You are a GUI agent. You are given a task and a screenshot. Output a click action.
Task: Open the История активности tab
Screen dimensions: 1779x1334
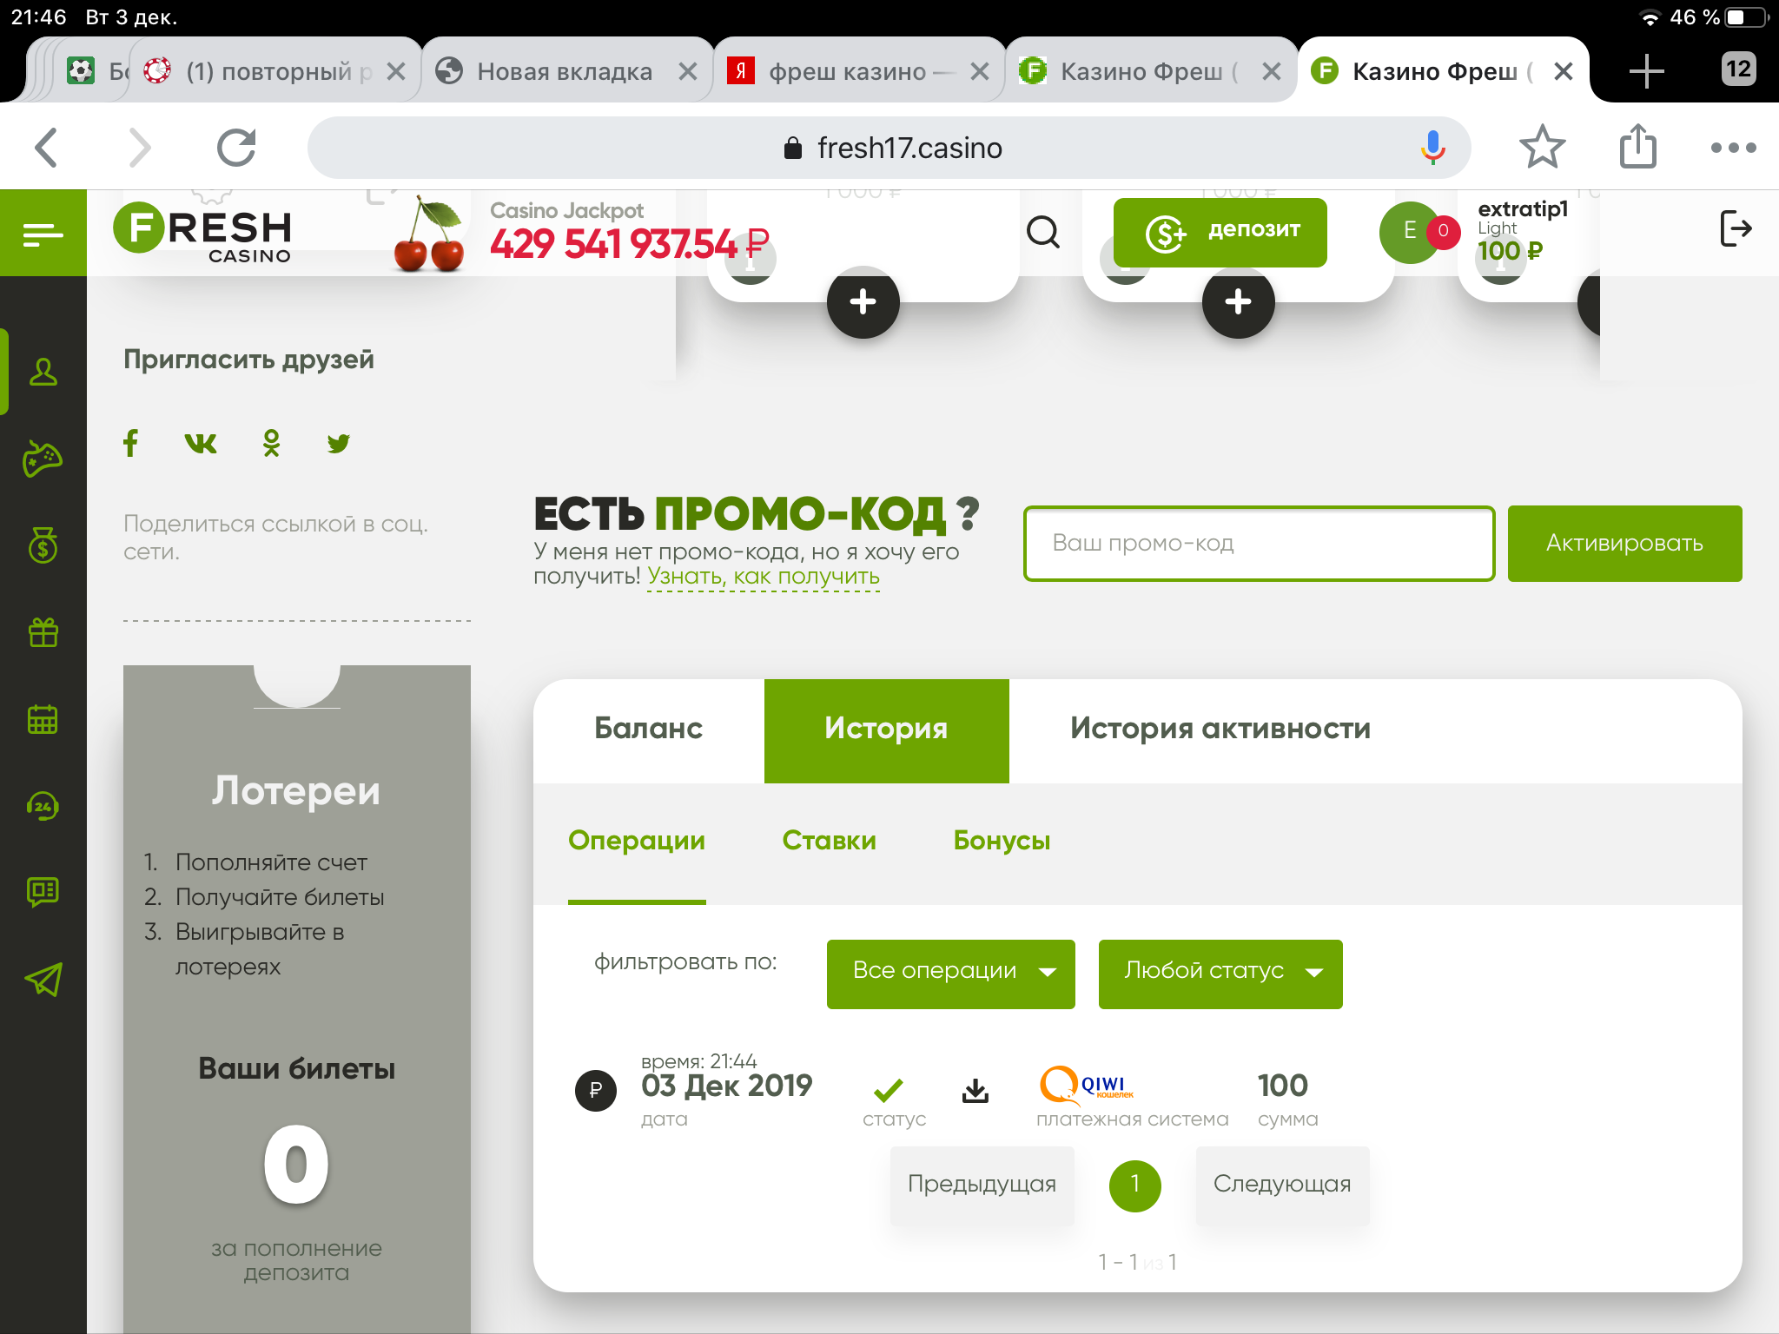click(x=1220, y=729)
